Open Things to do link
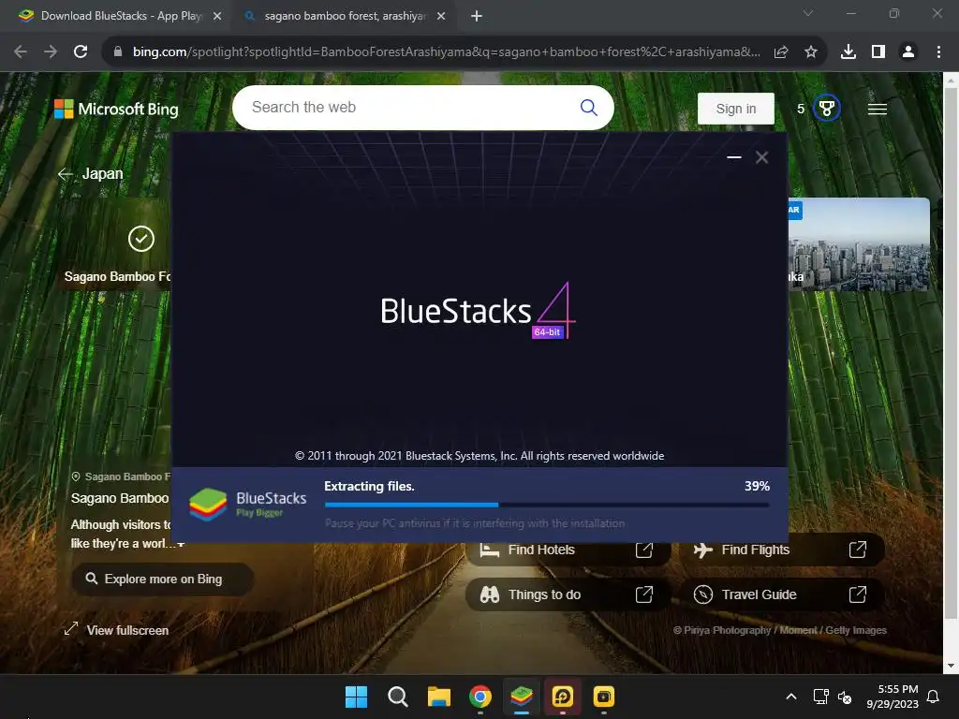This screenshot has width=959, height=719. click(568, 594)
